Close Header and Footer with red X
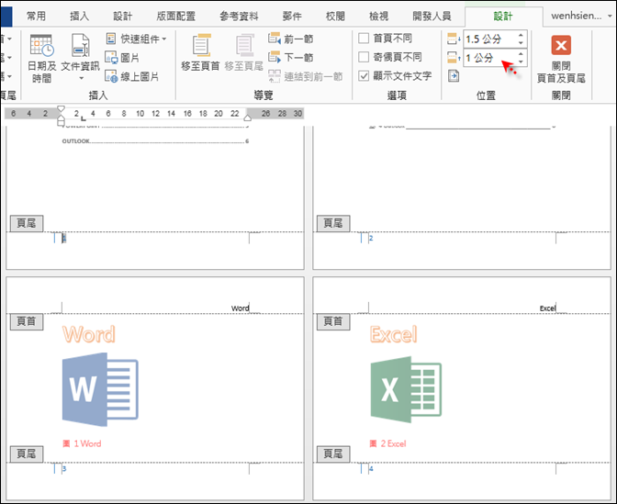 [x=561, y=46]
